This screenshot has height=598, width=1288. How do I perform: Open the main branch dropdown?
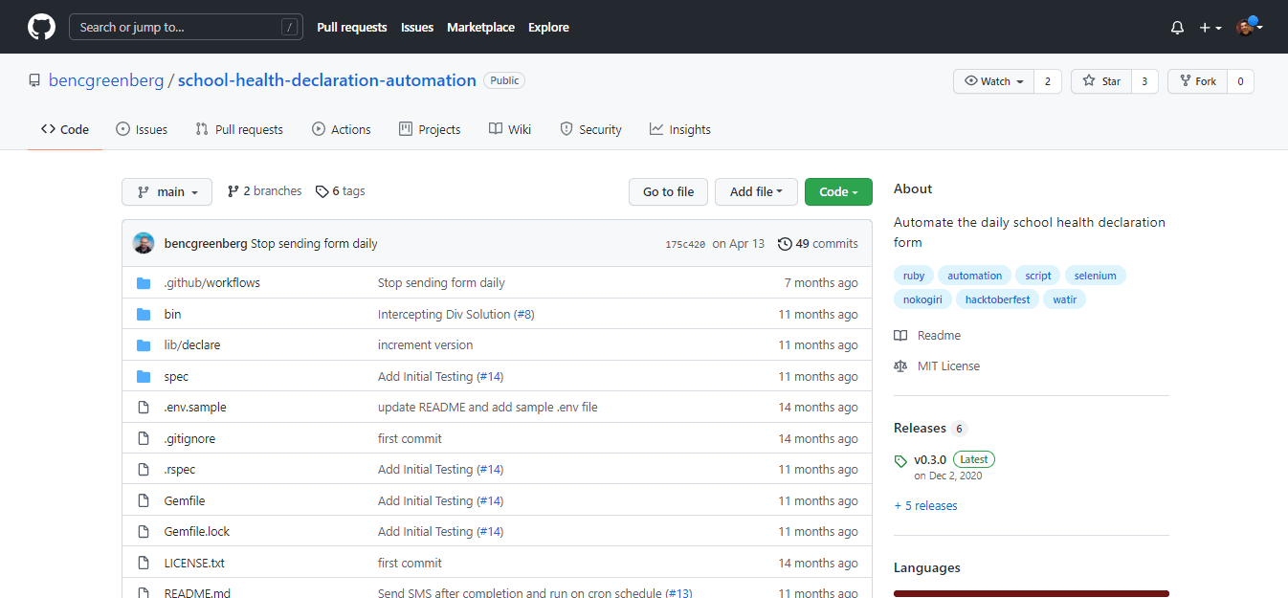167,192
